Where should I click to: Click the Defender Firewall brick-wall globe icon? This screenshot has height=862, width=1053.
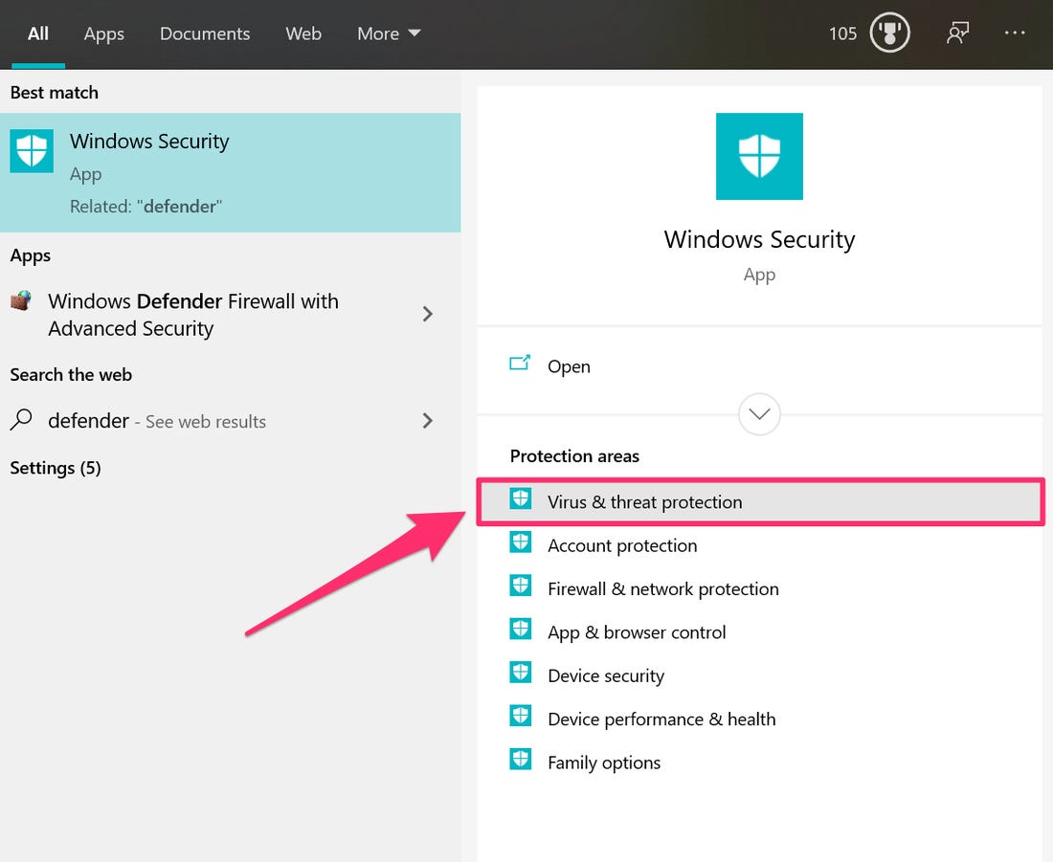click(21, 300)
